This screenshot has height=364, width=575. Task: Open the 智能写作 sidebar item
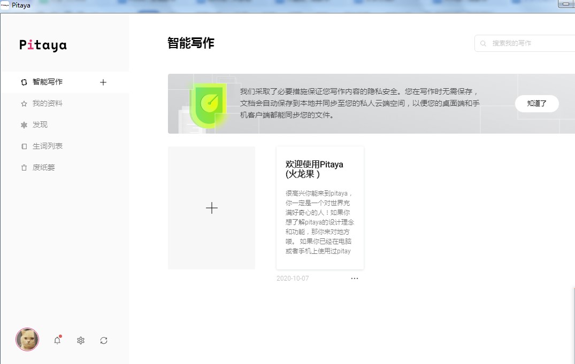[x=65, y=82]
